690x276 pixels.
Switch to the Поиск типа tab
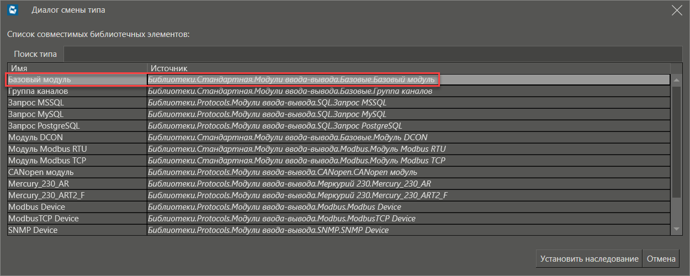35,54
